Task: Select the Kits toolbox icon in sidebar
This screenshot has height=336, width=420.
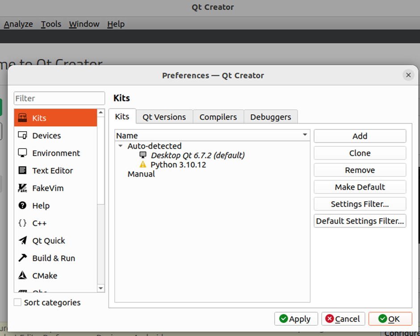Action: (x=22, y=118)
